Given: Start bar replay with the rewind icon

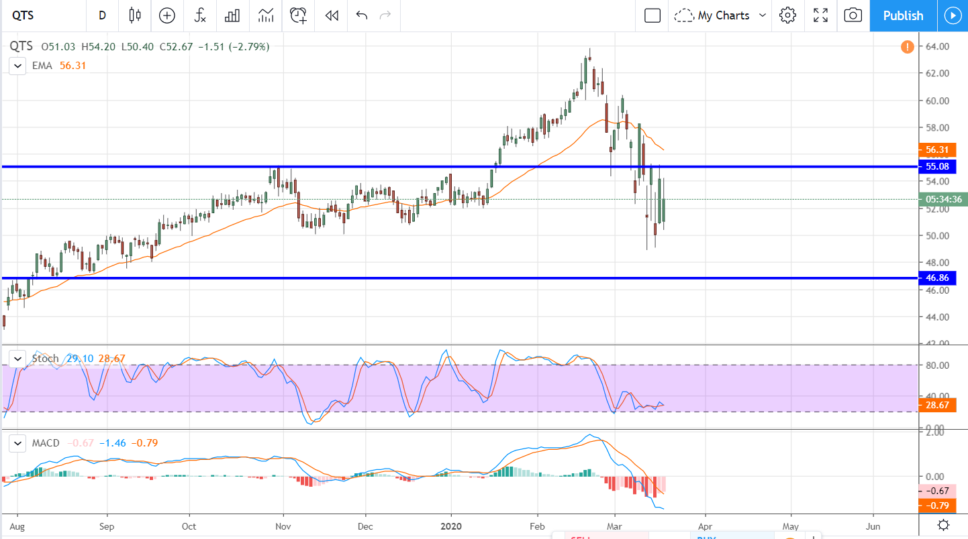Looking at the screenshot, I should [x=331, y=15].
